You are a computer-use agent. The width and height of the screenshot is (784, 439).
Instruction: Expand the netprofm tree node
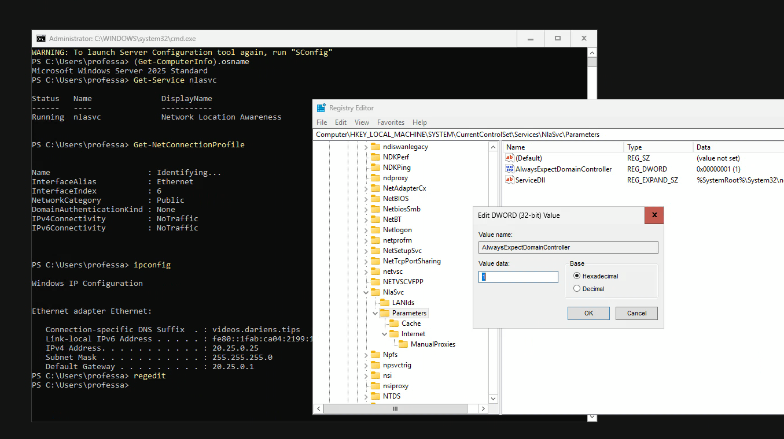pyautogui.click(x=366, y=240)
